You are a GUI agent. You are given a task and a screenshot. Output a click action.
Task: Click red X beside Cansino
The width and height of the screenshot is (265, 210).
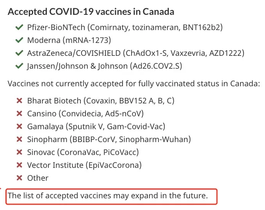click(20, 114)
